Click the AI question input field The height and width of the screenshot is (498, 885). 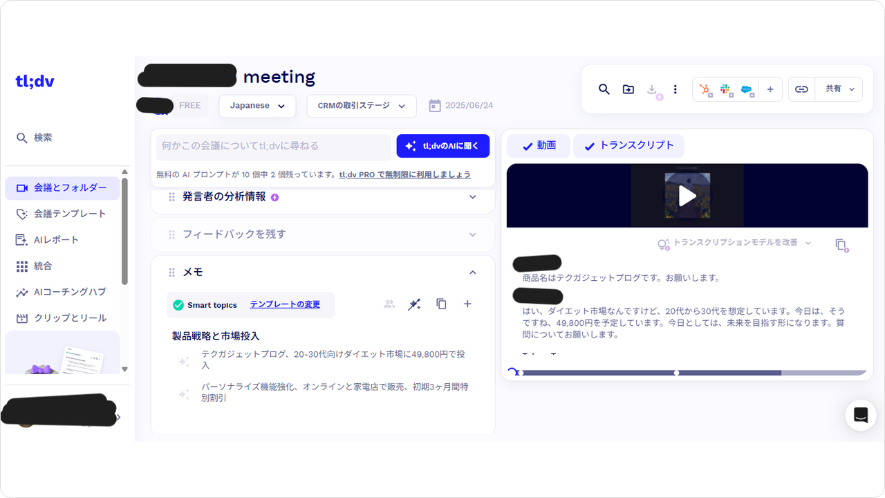(274, 146)
